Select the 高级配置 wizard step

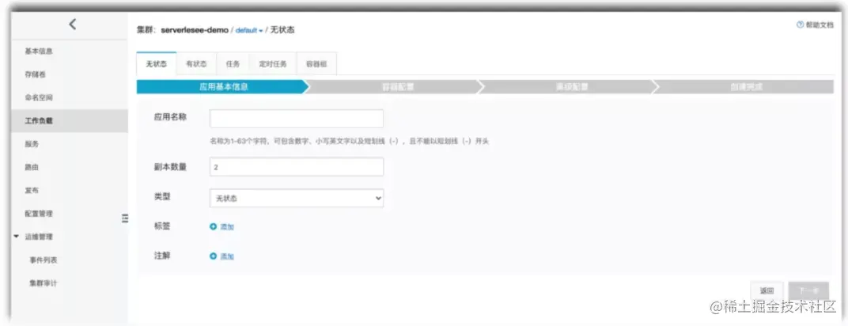pyautogui.click(x=572, y=87)
